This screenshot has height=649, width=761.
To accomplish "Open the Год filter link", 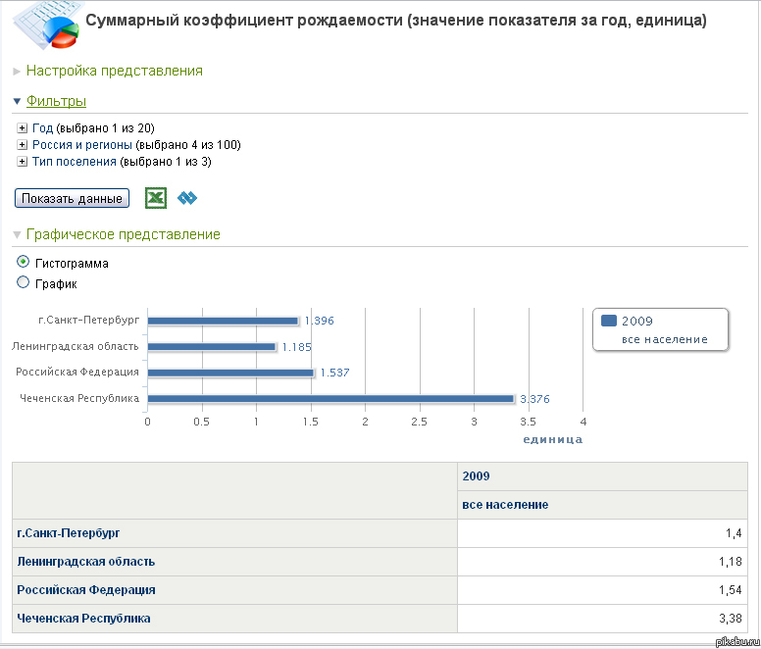I will [x=42, y=128].
